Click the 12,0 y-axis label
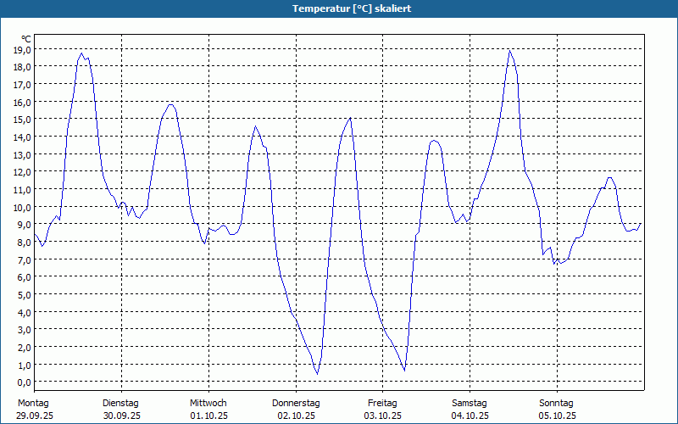This screenshot has width=678, height=424. [x=22, y=172]
